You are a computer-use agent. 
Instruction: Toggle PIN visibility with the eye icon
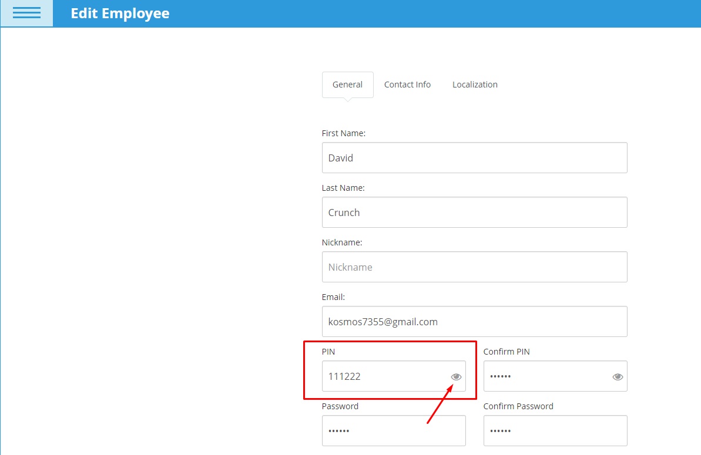(x=456, y=376)
